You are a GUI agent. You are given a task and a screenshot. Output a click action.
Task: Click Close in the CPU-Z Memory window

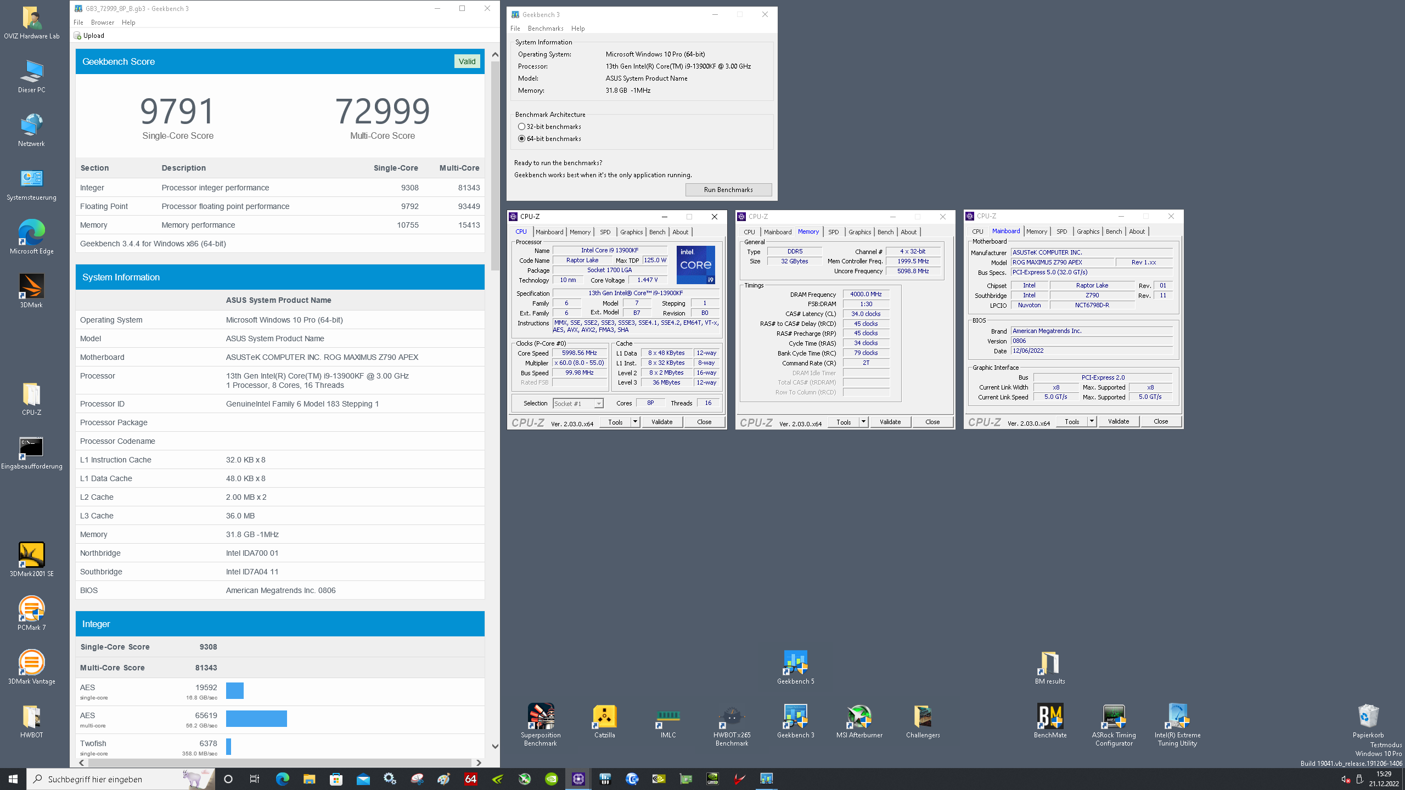(932, 422)
